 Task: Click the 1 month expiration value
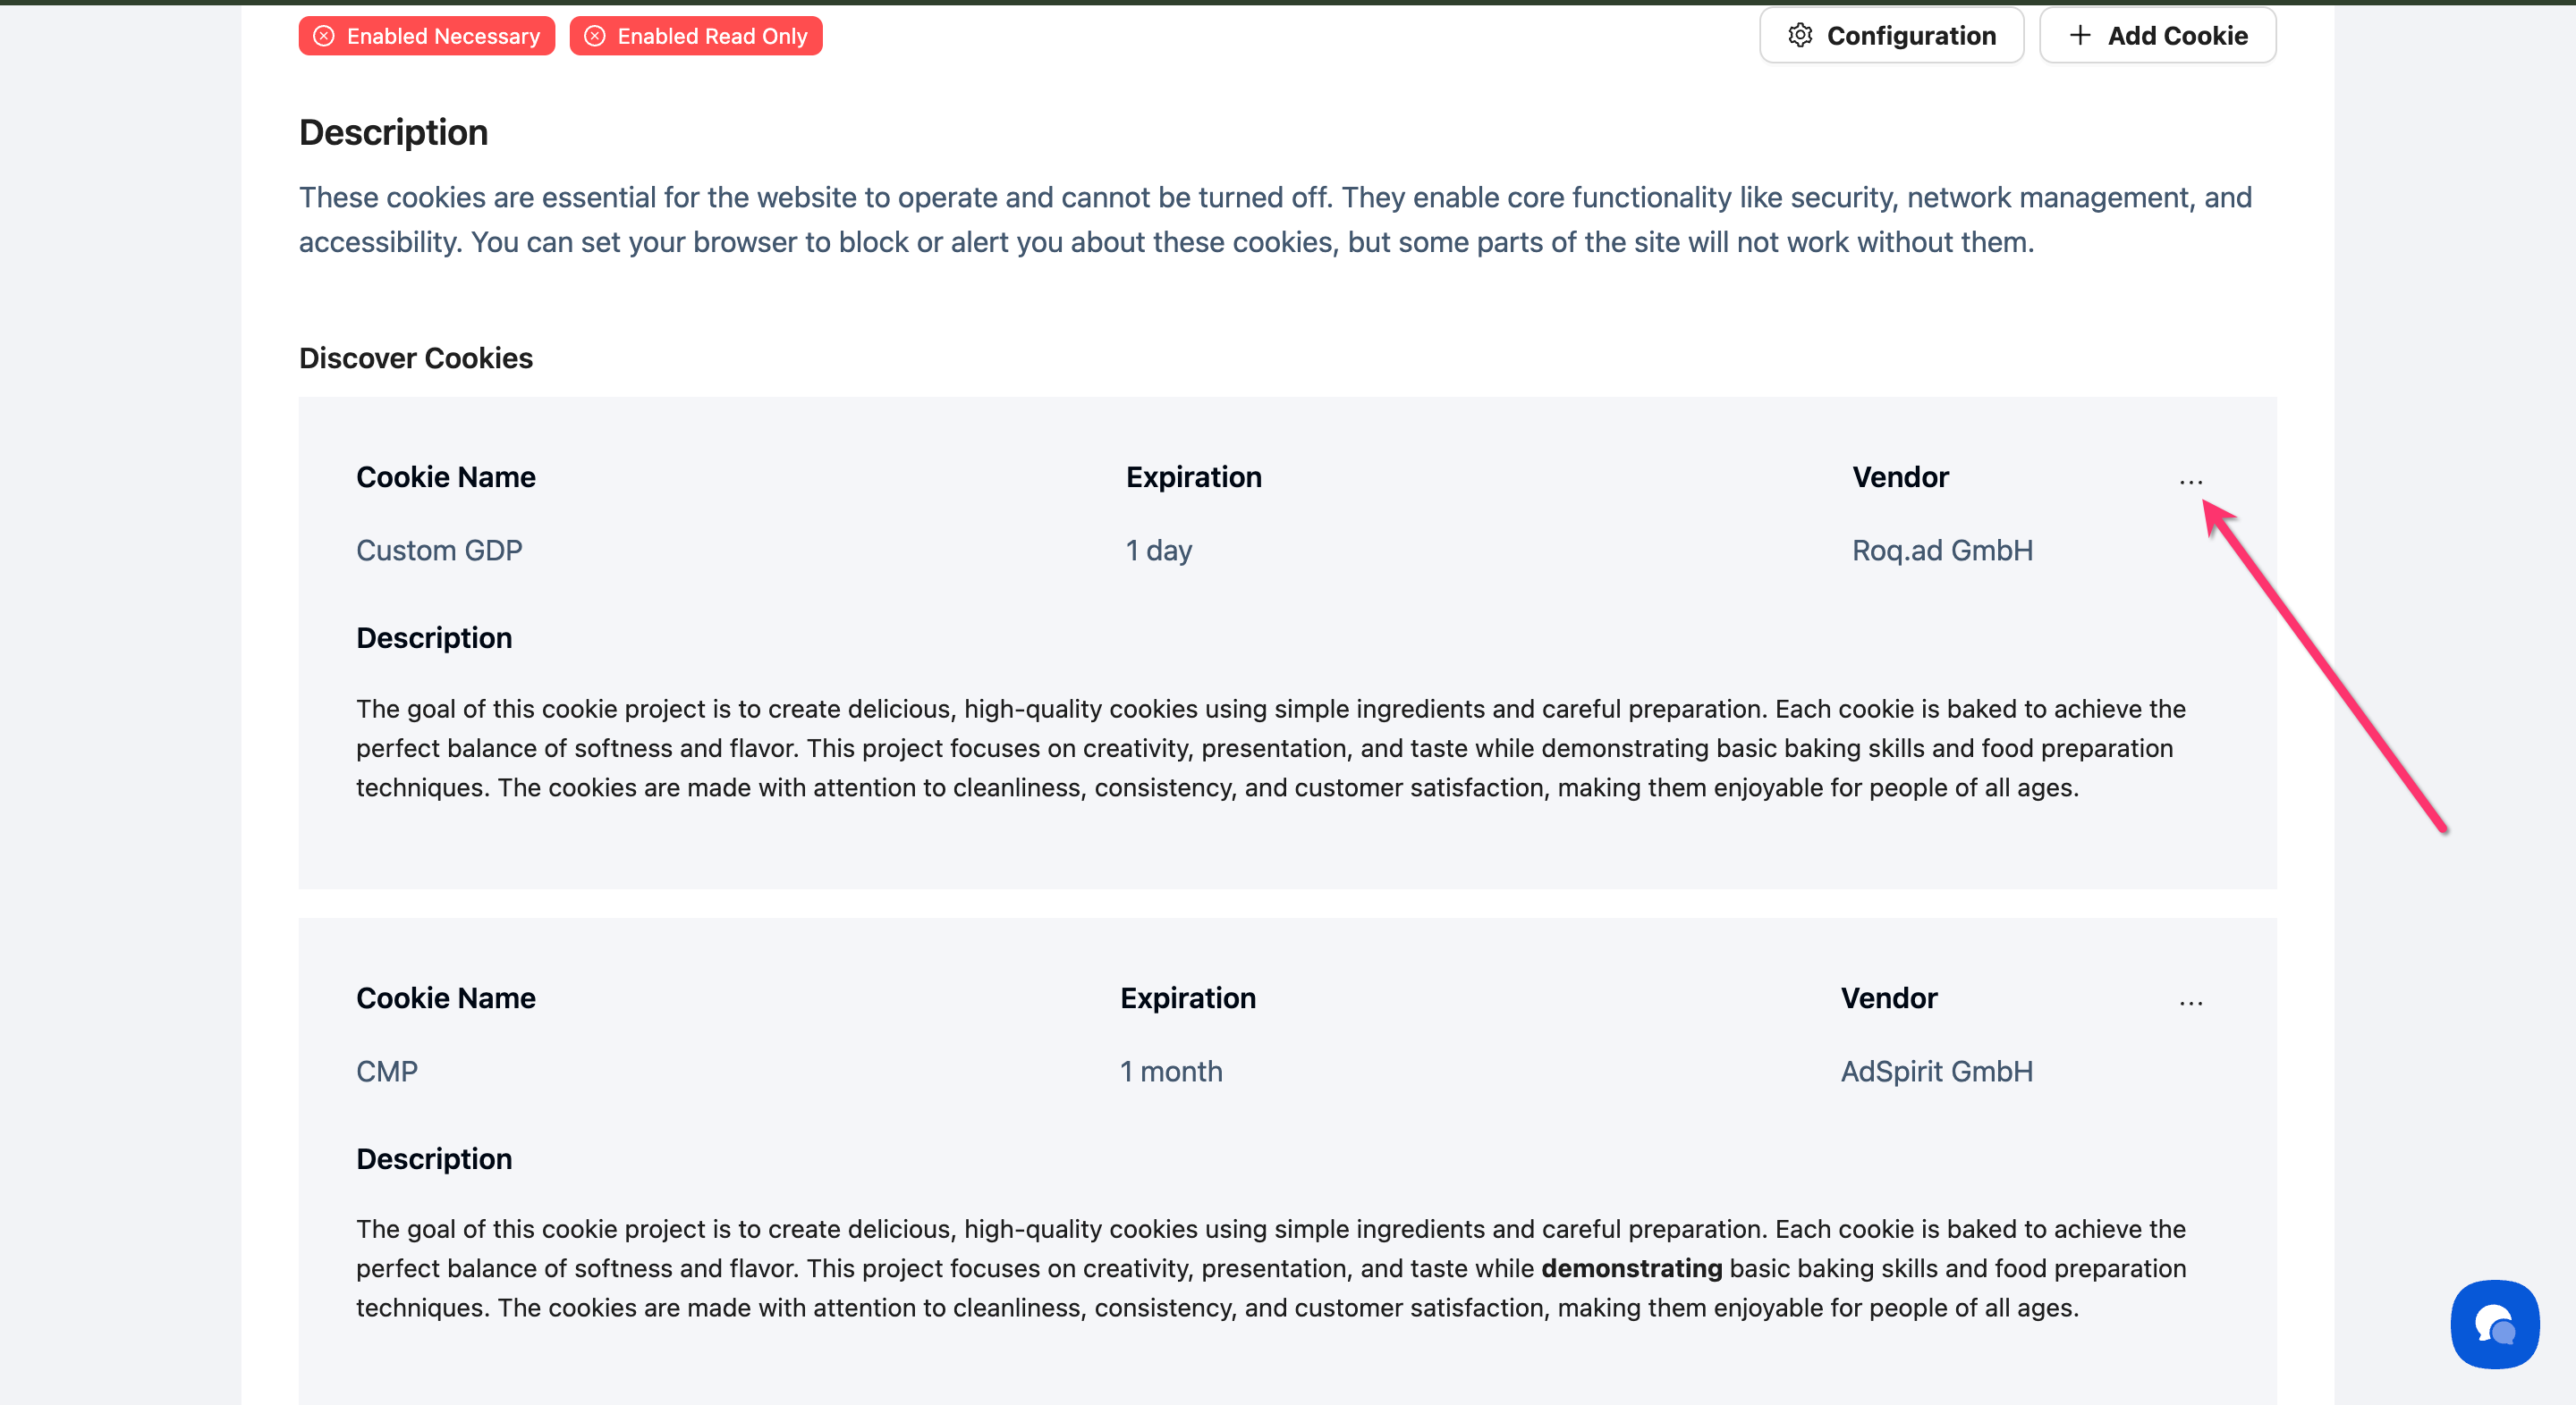coord(1170,1072)
